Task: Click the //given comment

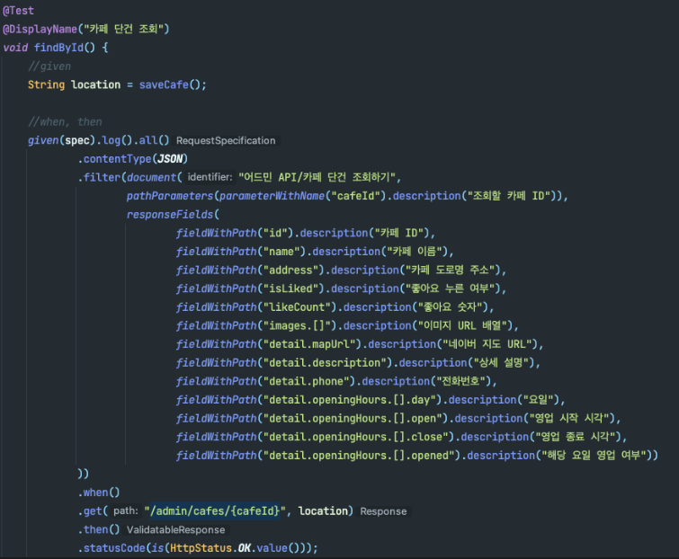Action: pos(49,67)
